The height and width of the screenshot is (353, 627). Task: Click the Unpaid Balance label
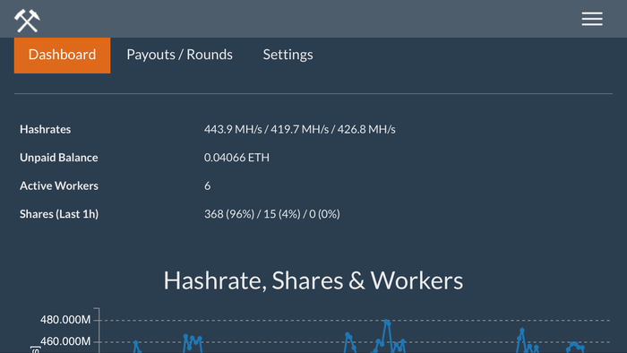pos(59,158)
